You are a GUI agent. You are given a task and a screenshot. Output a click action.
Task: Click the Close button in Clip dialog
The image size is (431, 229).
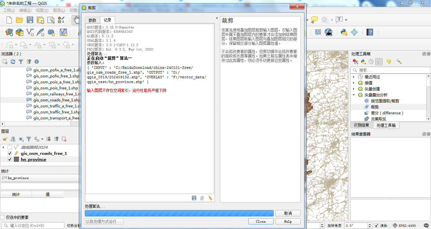coord(261,221)
